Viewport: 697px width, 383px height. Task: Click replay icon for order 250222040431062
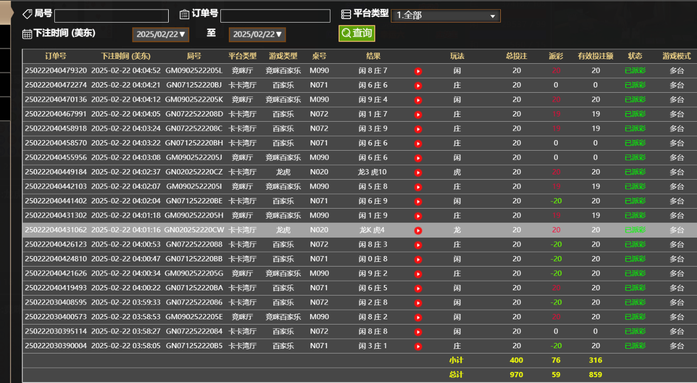point(418,230)
